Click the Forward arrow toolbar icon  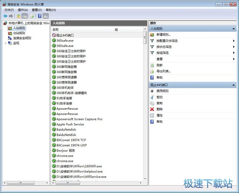pos(11,16)
